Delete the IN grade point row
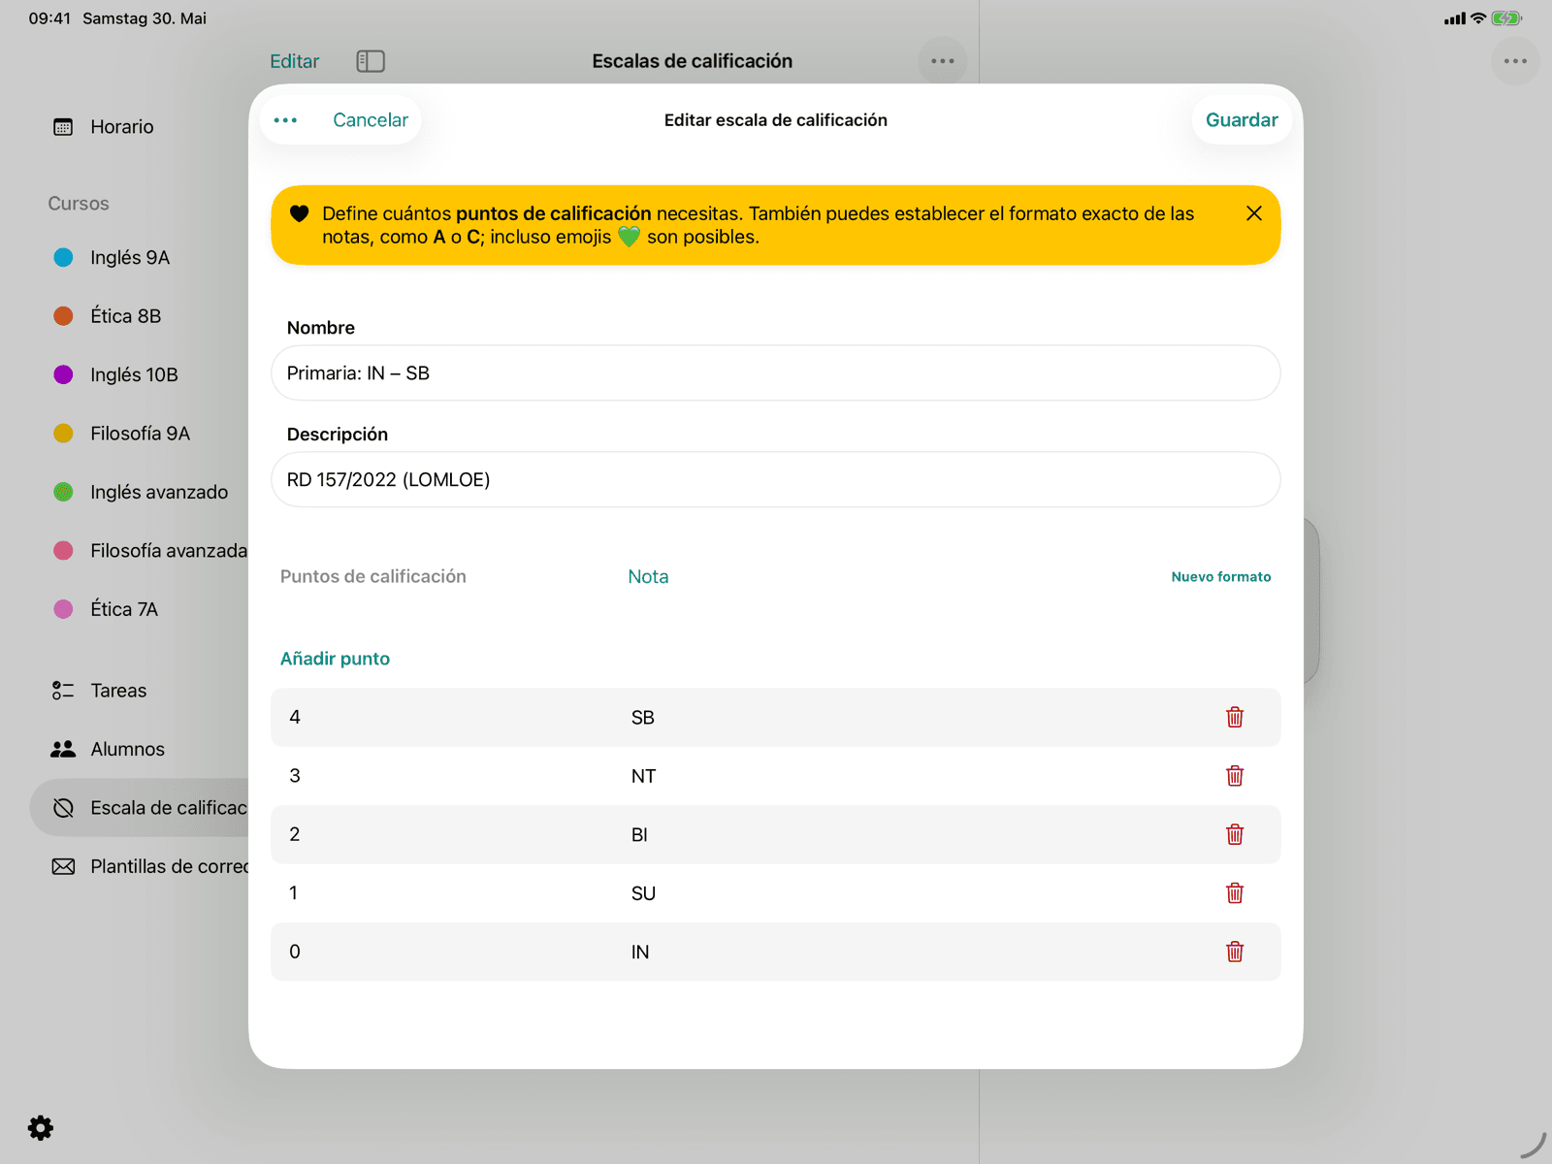This screenshot has height=1164, width=1552. pos(1235,952)
